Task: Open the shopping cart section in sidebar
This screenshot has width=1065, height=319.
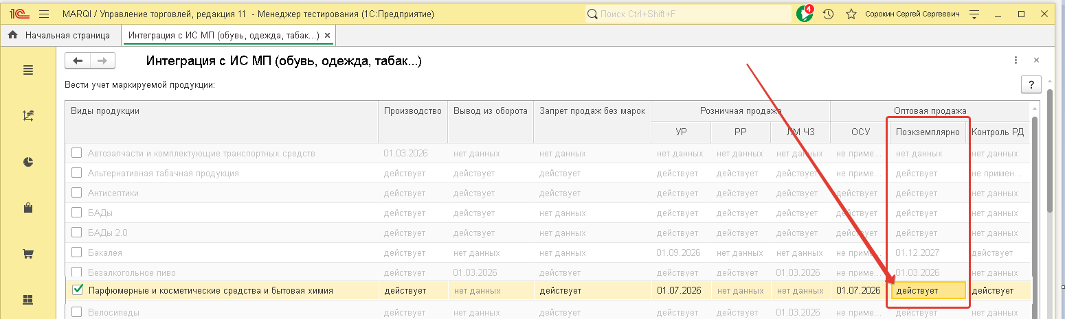Action: pyautogui.click(x=28, y=254)
